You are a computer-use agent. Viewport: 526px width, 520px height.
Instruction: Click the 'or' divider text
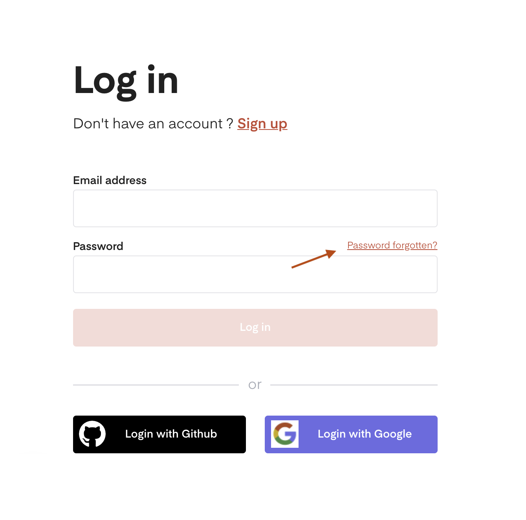click(255, 384)
